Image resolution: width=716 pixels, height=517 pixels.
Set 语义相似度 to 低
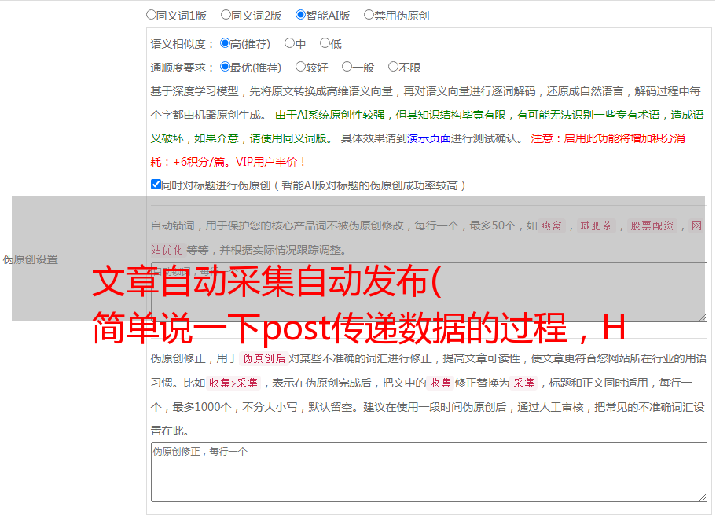[x=325, y=43]
